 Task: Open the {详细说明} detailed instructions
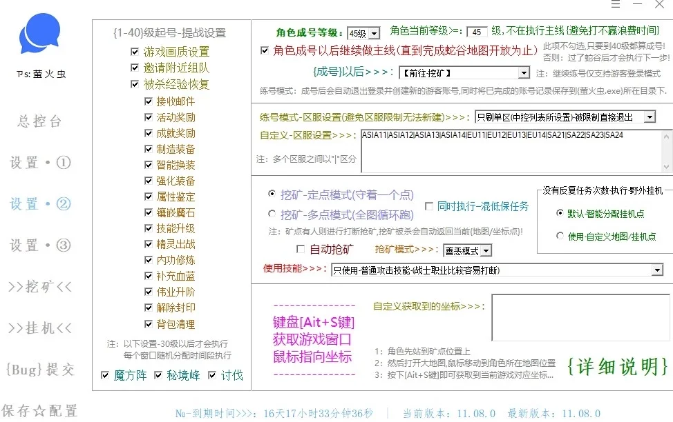[618, 367]
